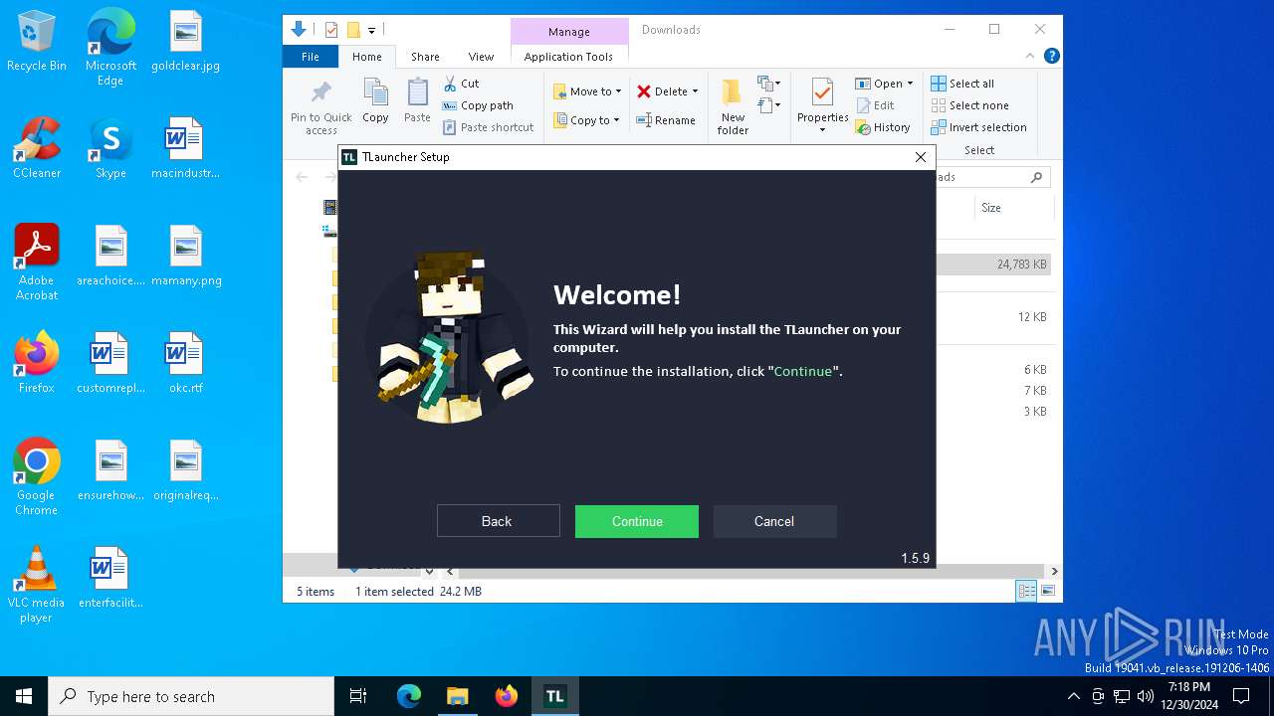Click the volume tray icon
The width and height of the screenshot is (1274, 716).
point(1146,696)
